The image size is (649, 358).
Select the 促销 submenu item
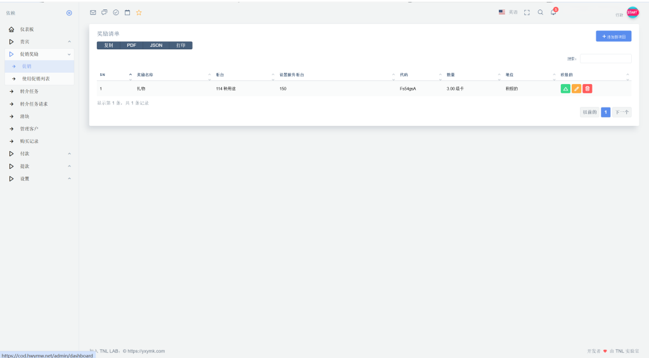(x=39, y=66)
